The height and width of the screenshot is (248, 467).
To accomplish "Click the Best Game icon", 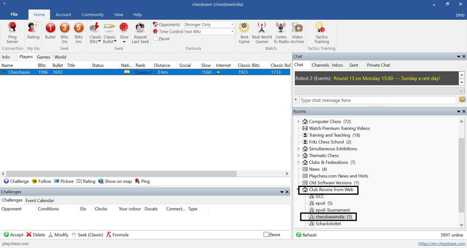I will (244, 28).
